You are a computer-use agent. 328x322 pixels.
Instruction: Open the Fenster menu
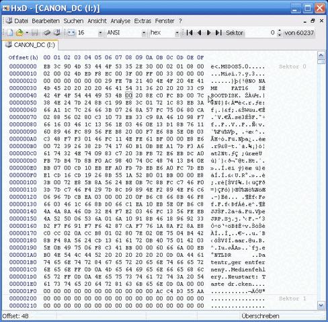[165, 21]
